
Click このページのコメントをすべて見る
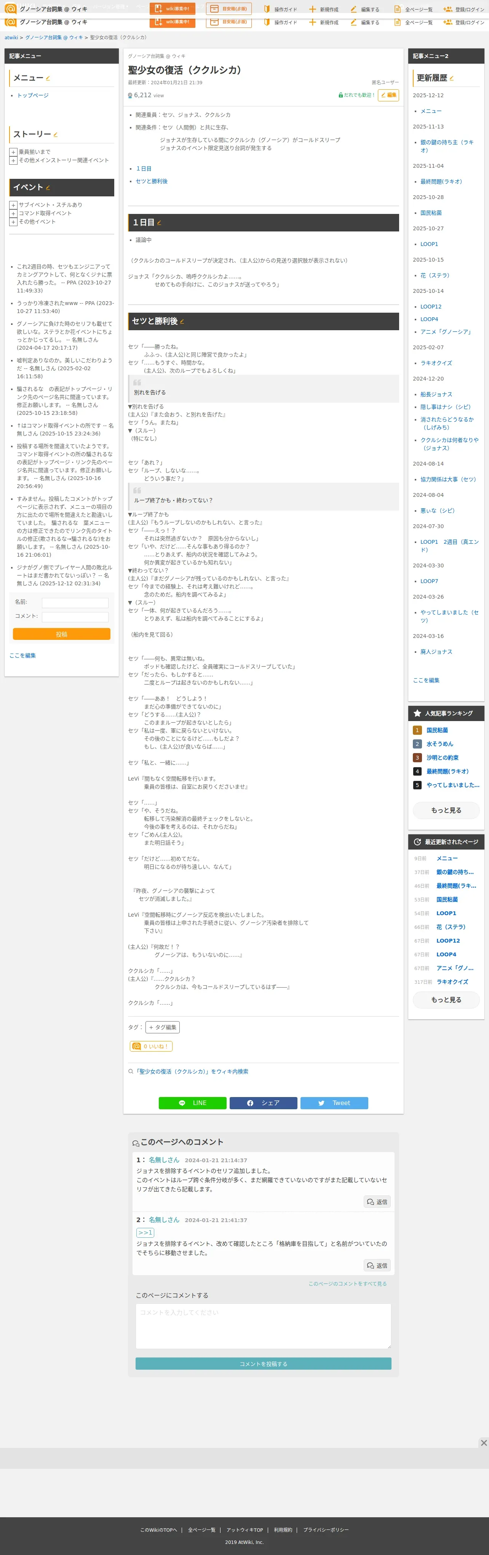click(347, 1284)
